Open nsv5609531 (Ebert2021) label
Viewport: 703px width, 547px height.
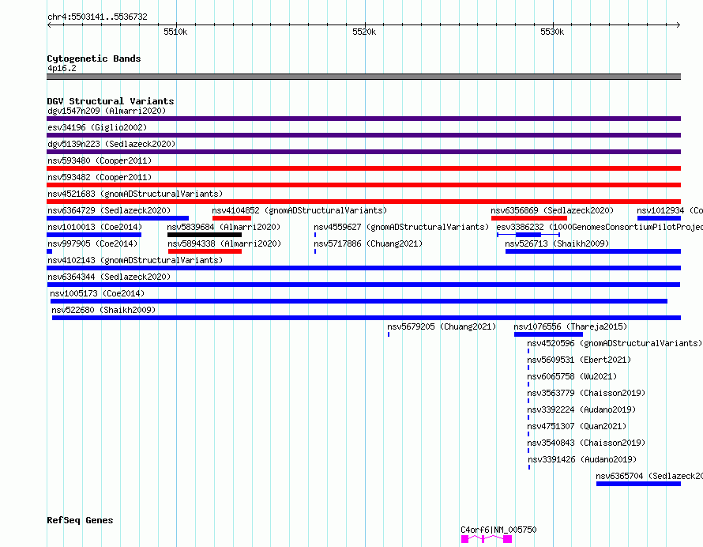(579, 360)
